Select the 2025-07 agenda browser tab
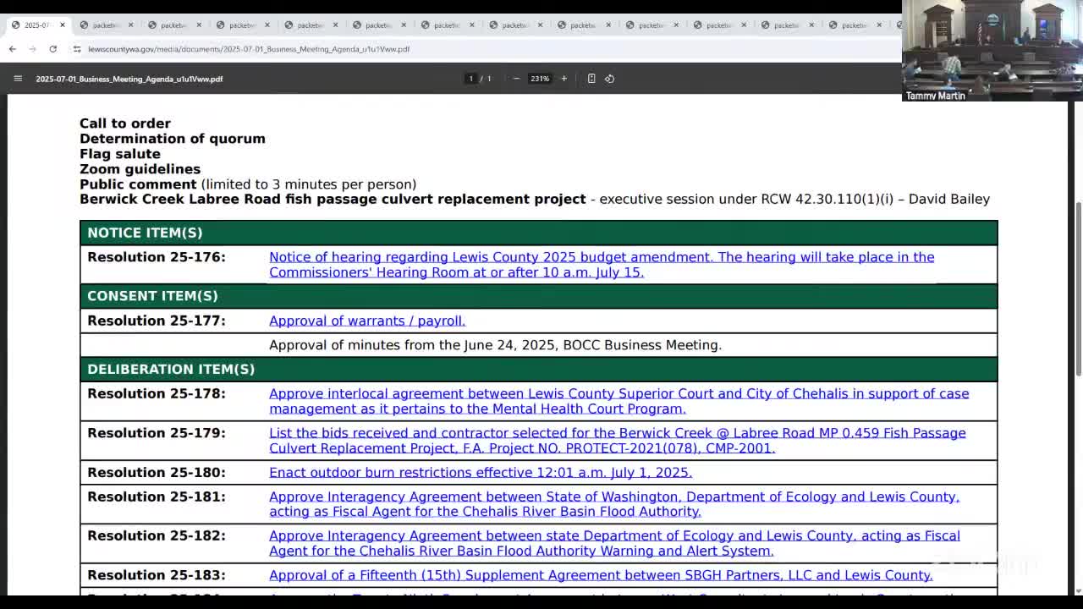The image size is (1083, 609). coord(38,25)
